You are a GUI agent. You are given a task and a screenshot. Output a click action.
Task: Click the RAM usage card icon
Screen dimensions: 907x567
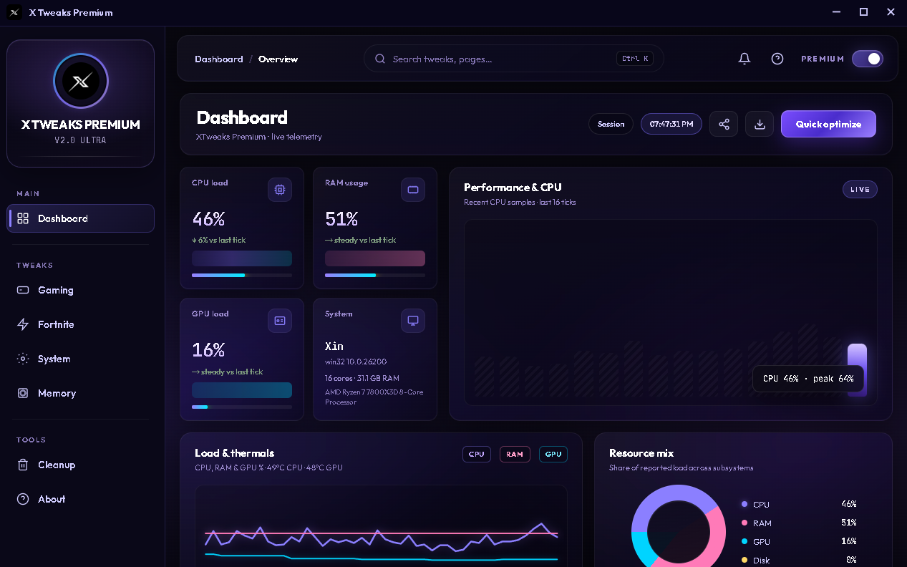coord(413,190)
